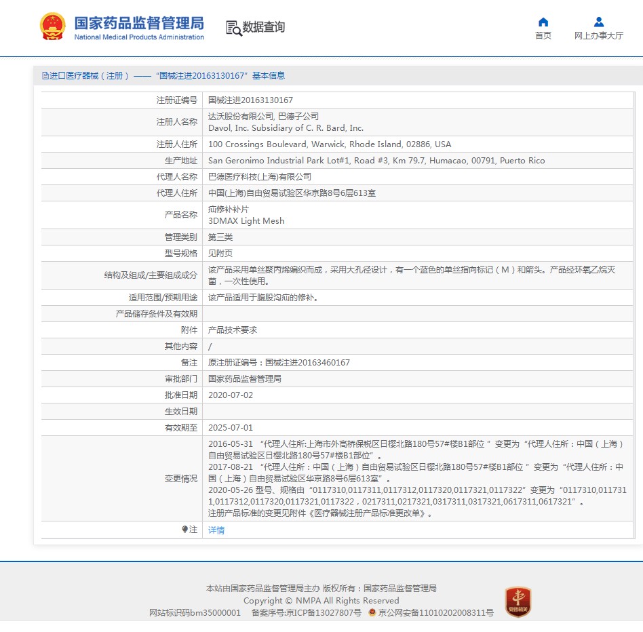Click the document icon beside 进口医疗器械

(x=45, y=76)
